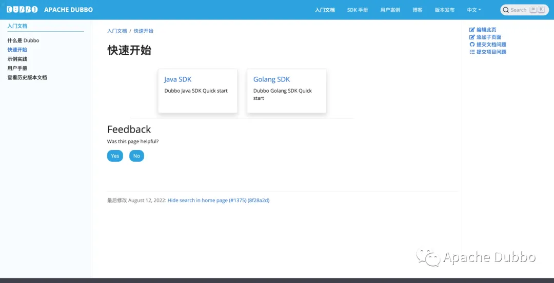Screen dimensions: 554x283
Task: Click the 快速开始 page heading
Action: coord(129,50)
